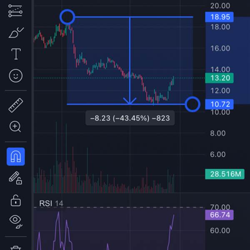The image size is (250, 250).
Task: Activate the Zoom In magnifier tool
Action: (15, 127)
